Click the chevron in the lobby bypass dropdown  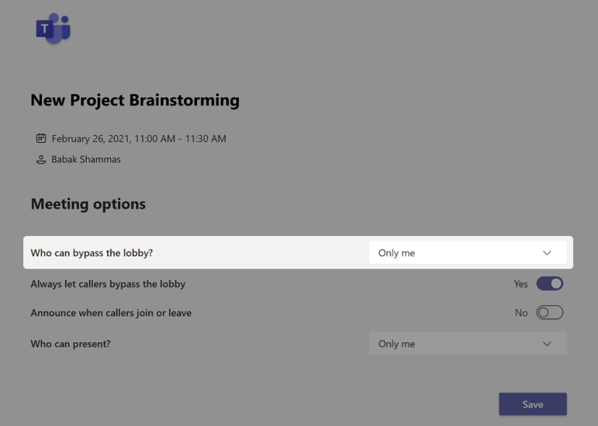tap(547, 253)
